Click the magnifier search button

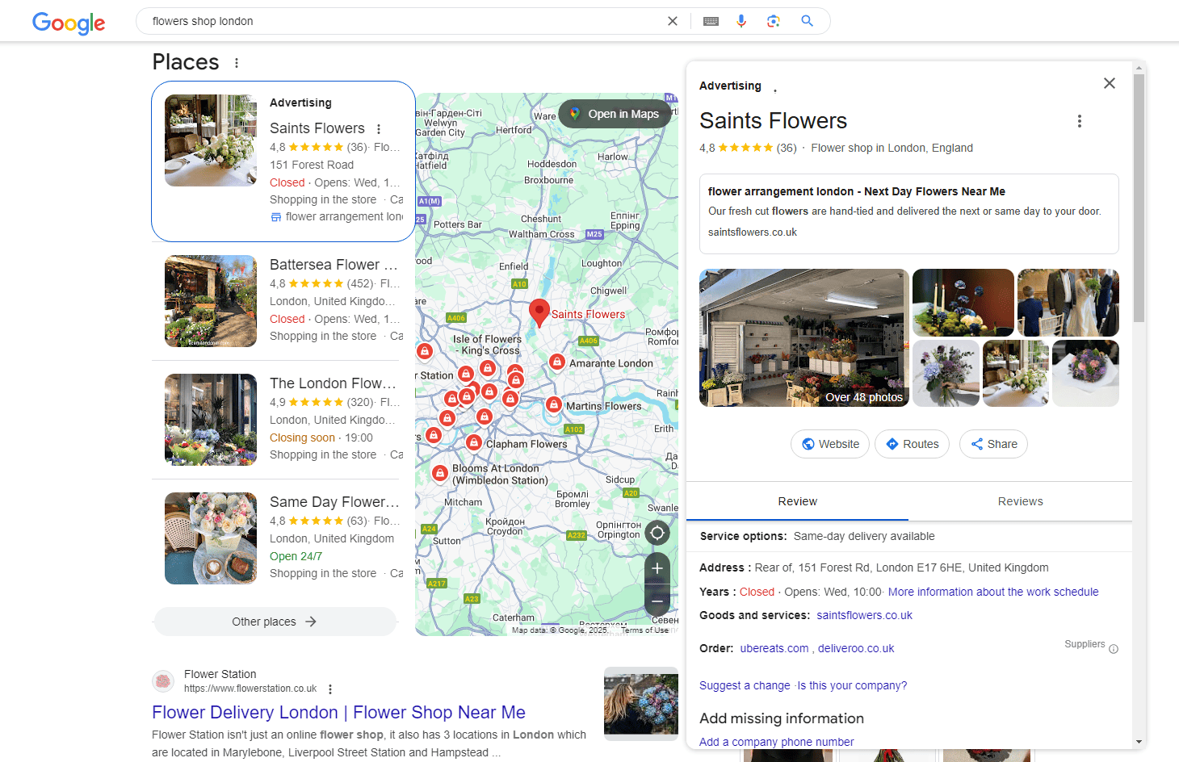coord(807,21)
